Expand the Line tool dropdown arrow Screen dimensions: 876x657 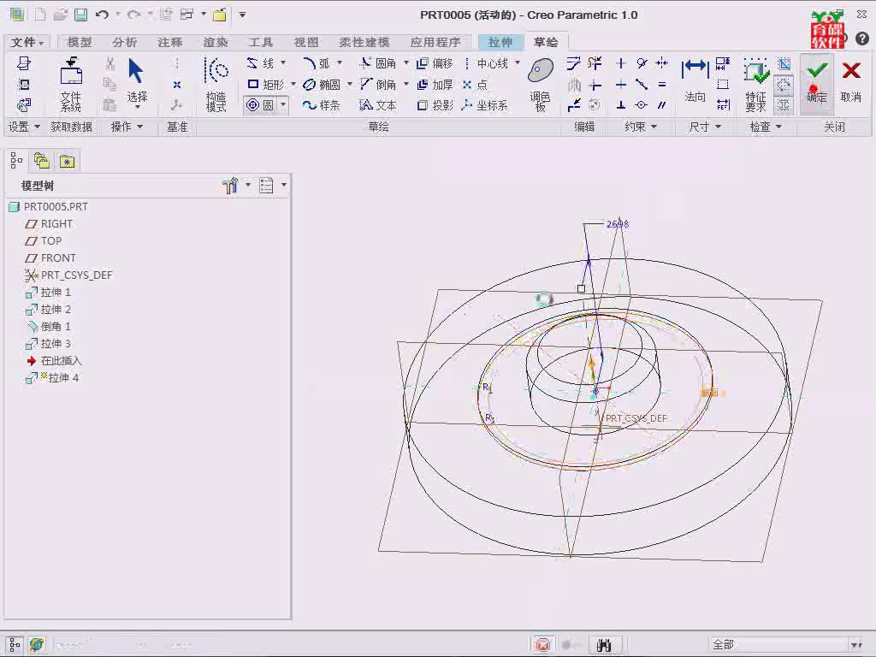[283, 62]
